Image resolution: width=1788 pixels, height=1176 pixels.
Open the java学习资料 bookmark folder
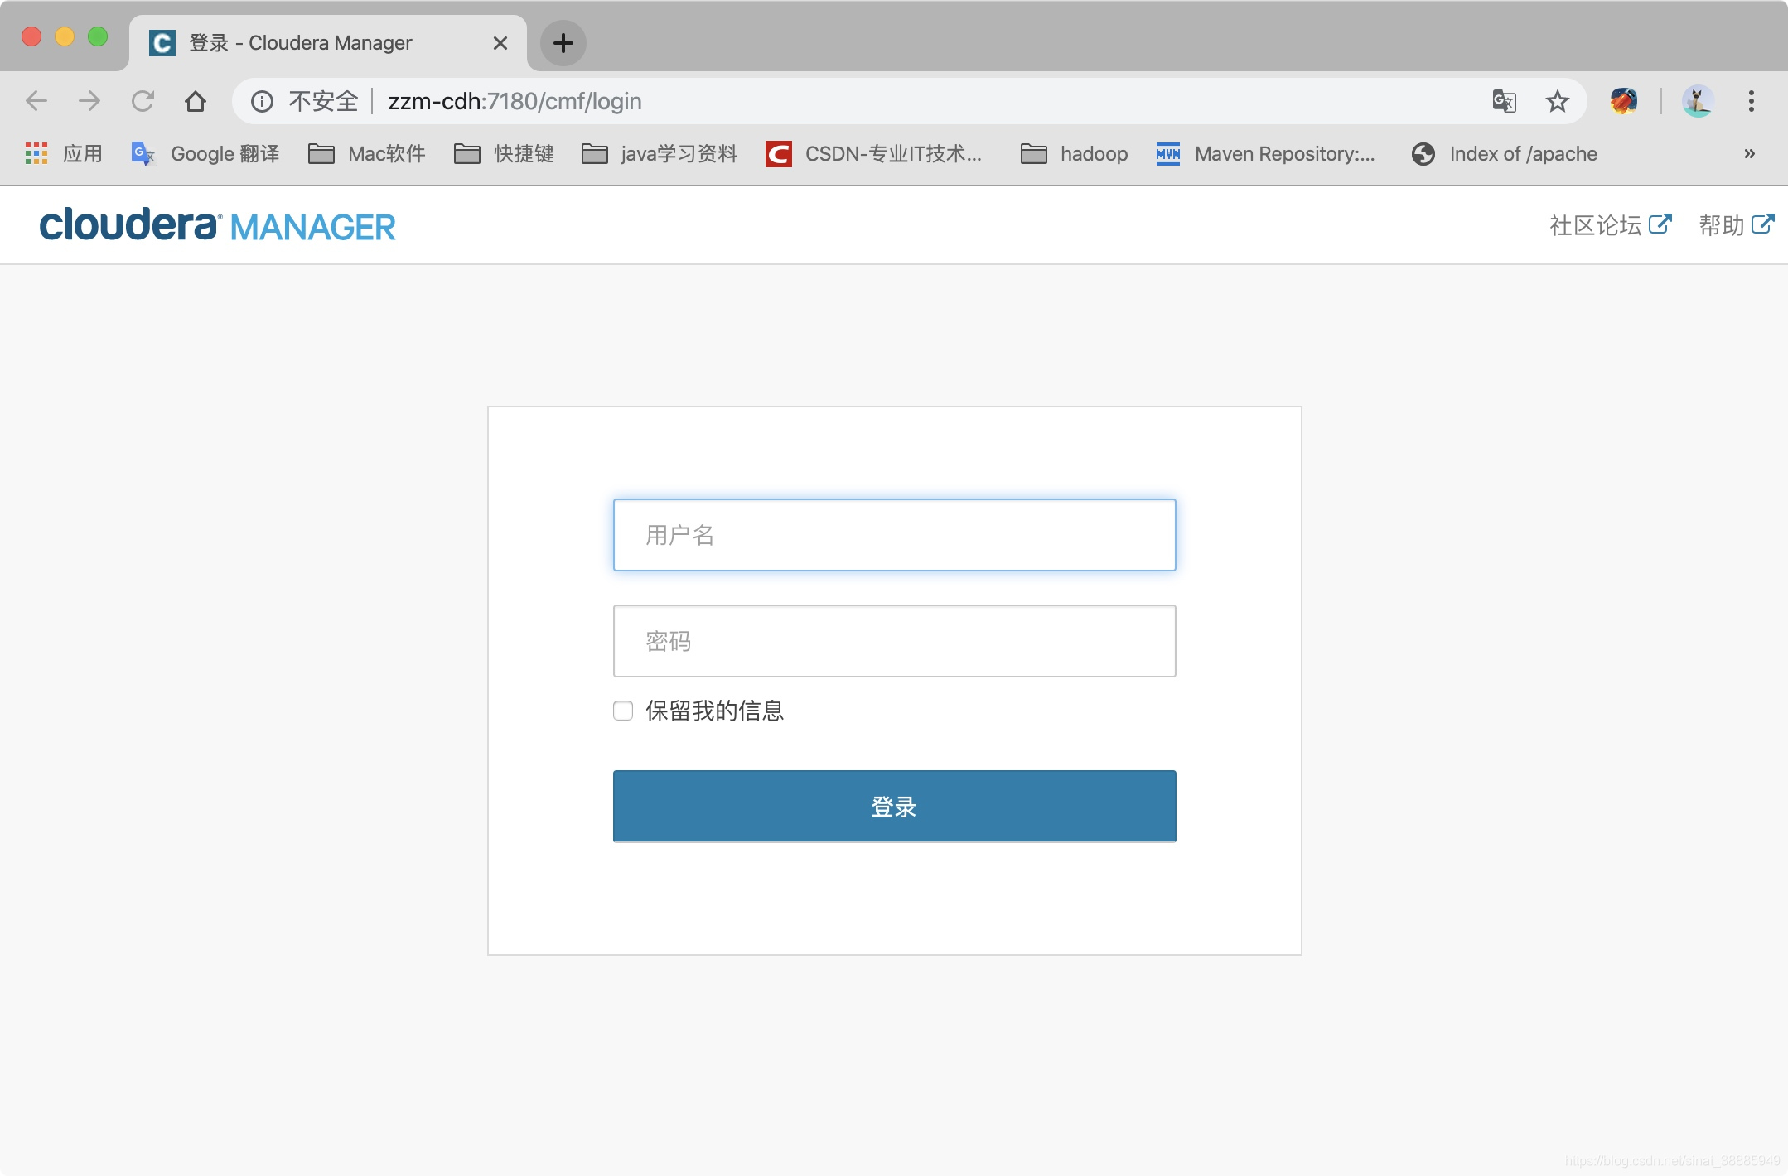pos(660,153)
